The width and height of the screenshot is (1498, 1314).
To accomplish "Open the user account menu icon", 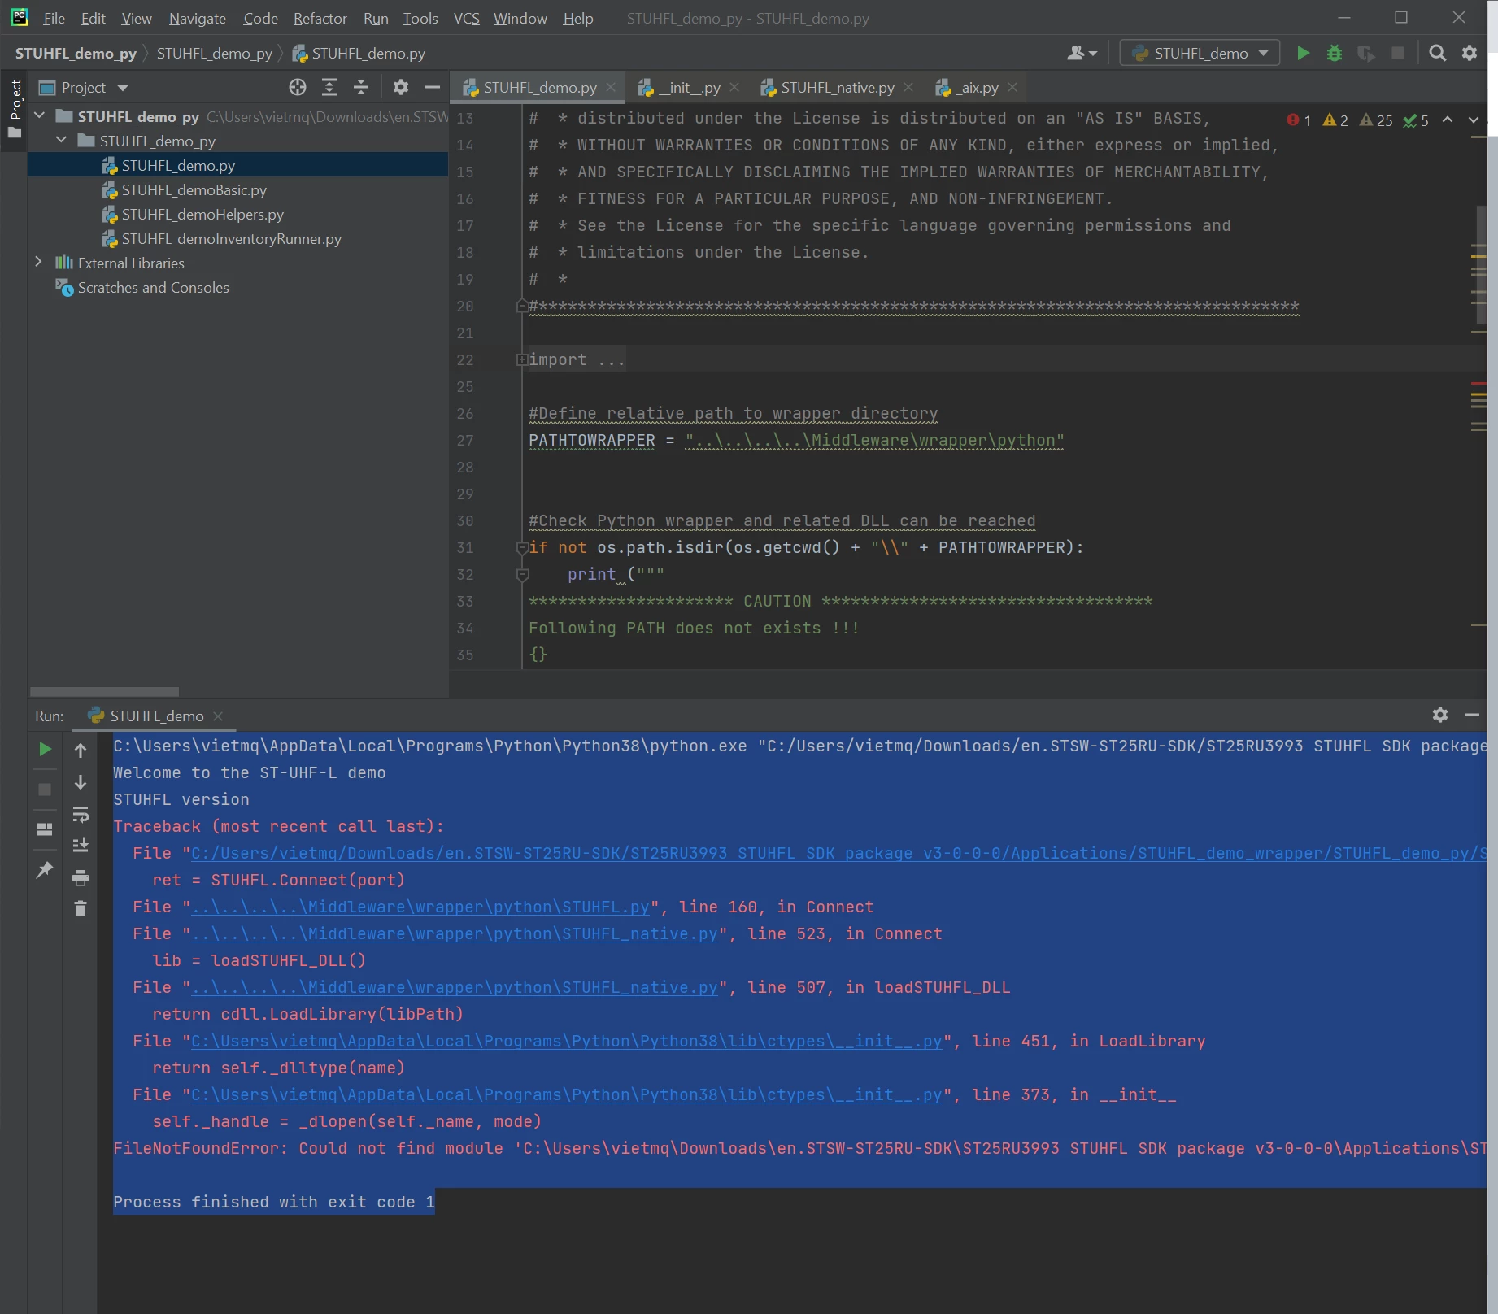I will click(x=1082, y=53).
